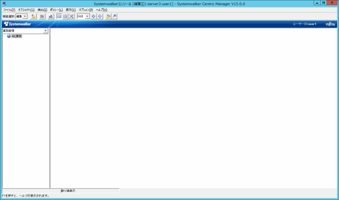
Task: Click the F1 help hint status text
Action: tap(26, 196)
